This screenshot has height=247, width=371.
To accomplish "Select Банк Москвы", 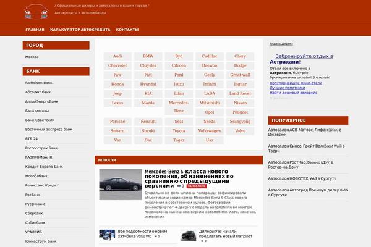I will (x=37, y=111).
